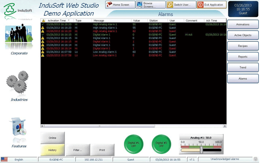The width and height of the screenshot is (260, 163).
Task: Click the alarm scrollbar right arrow
Action: 225,126
